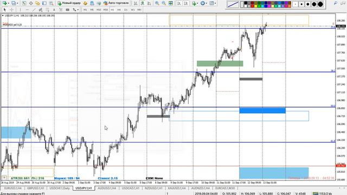
Task: Click the Indicators list icon
Action: coord(194,3)
